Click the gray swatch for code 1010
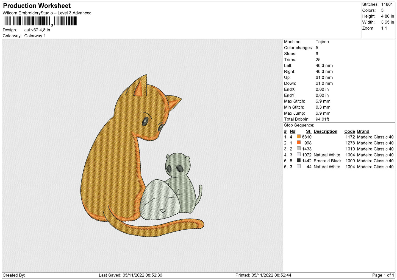Viewport: 397px width, 280px height. pos(299,149)
